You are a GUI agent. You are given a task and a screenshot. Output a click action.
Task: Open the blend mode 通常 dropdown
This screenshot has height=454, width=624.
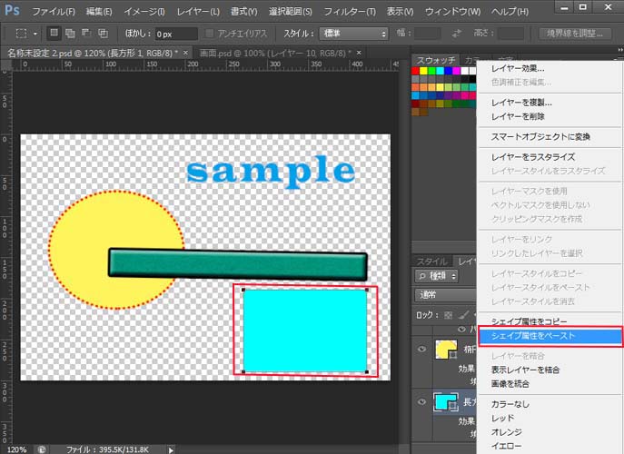(446, 295)
